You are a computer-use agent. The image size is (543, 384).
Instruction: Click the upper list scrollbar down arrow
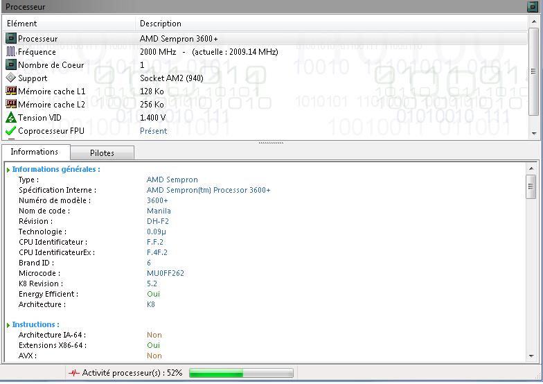[x=534, y=133]
